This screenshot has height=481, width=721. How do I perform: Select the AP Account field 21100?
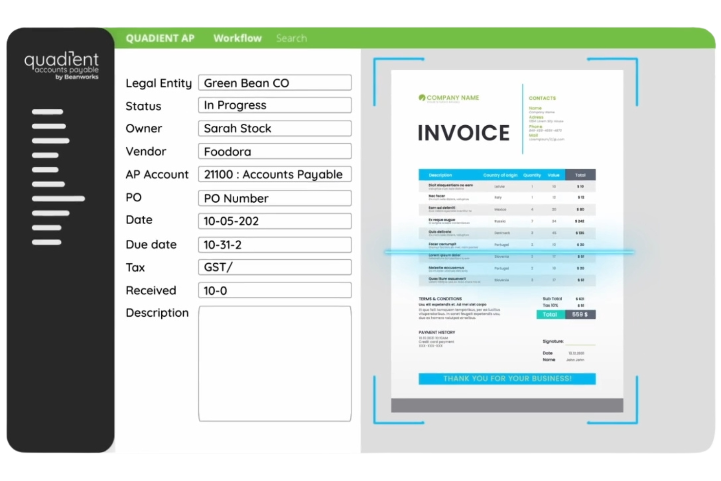[x=274, y=174]
